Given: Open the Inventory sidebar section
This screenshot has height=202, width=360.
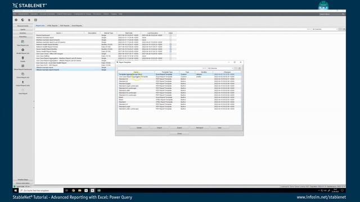Looking at the screenshot, I should click(x=22, y=33).
